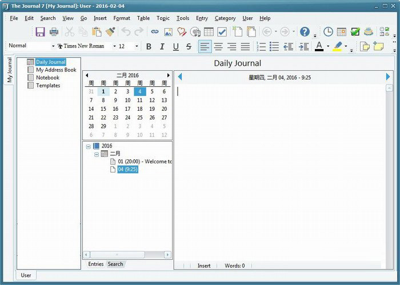The height and width of the screenshot is (285, 400).
Task: Open the Format menu
Action: (x=122, y=18)
